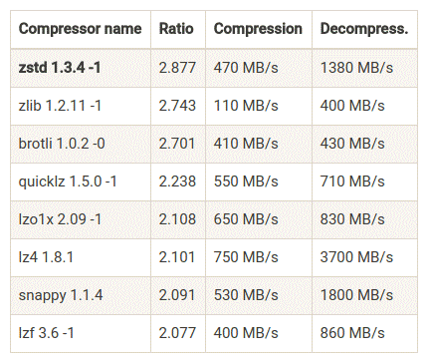
Task: Select the quicklz 1.5.0 -1 cell
Action: tap(81, 181)
